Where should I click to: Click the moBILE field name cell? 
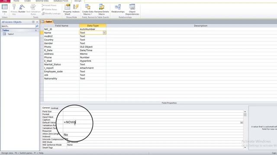pyautogui.click(x=61, y=36)
